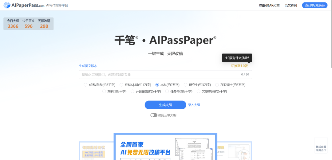Click the AIPaperPass logo icon
Viewport: 332px width, 160px height.
(7, 5)
